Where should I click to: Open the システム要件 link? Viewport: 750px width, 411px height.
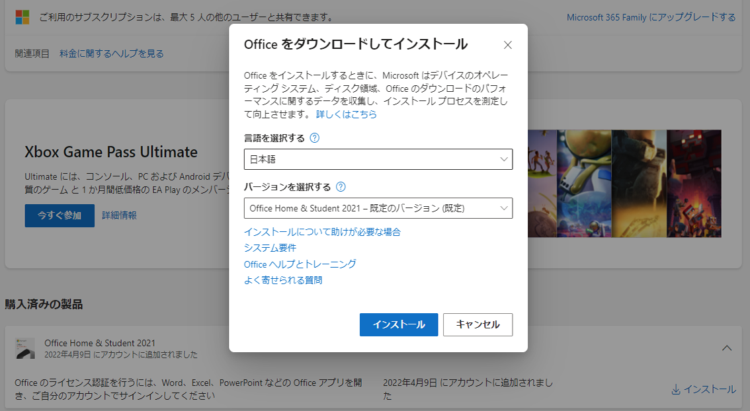270,248
